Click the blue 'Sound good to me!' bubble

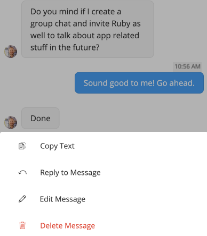[x=139, y=83]
